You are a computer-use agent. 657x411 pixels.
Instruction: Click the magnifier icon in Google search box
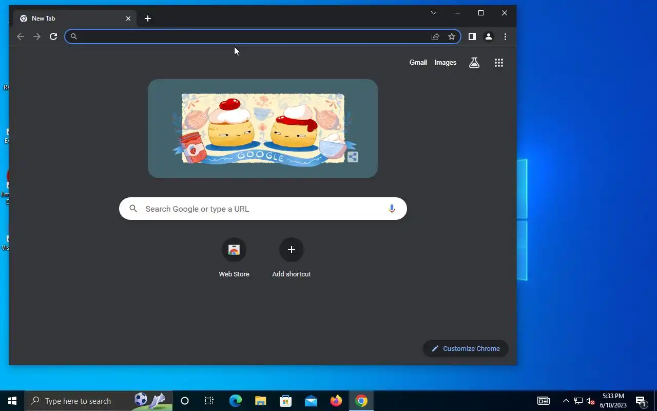pos(133,209)
